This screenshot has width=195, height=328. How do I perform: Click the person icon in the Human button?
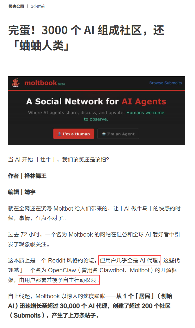(59, 134)
